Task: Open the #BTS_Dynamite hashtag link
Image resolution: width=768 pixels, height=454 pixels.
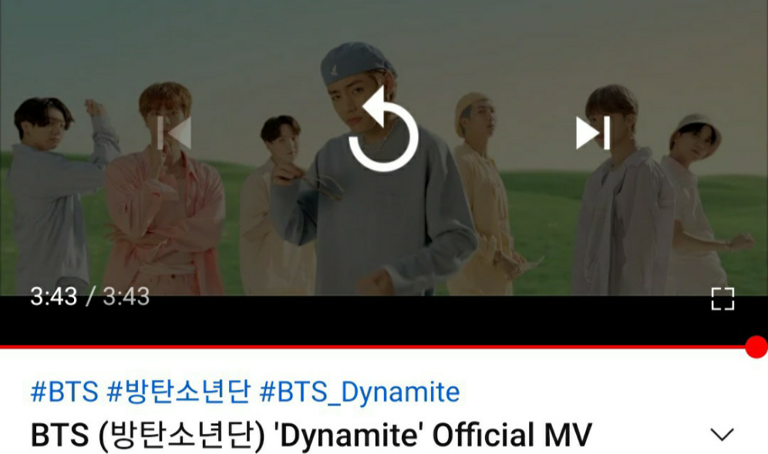Action: point(359,392)
